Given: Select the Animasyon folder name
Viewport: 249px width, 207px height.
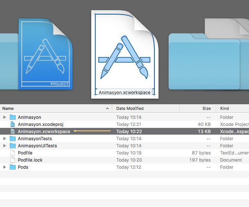Looking at the screenshot, I should [x=30, y=117].
